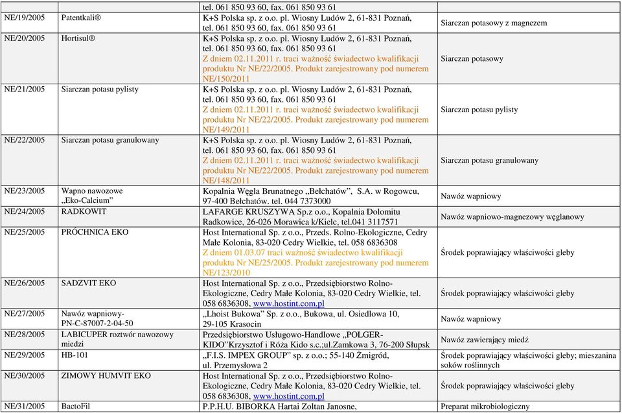Click the HB-101 product name
Screen dimensions: 622x413
pos(74,355)
